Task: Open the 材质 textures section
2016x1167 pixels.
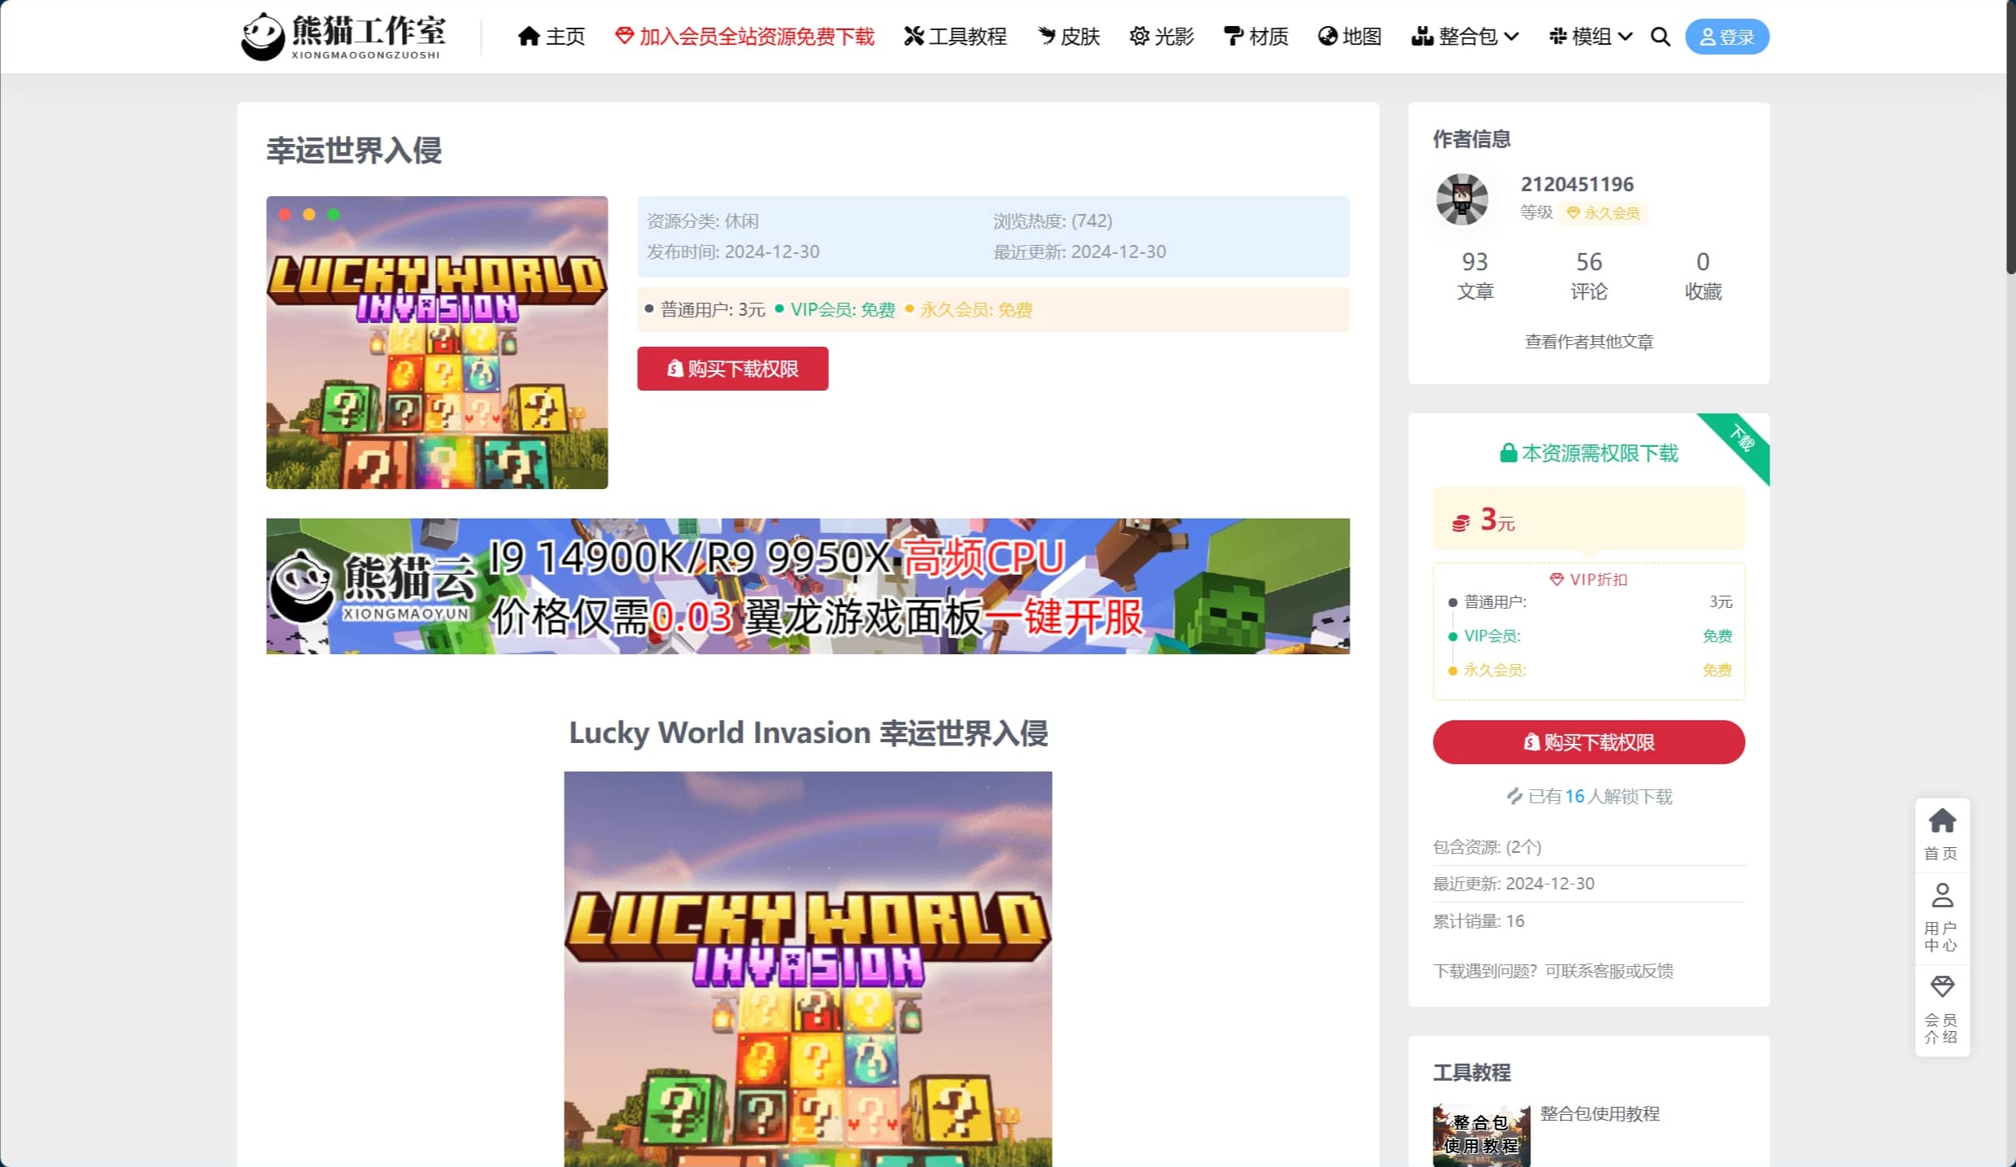Action: (1256, 37)
